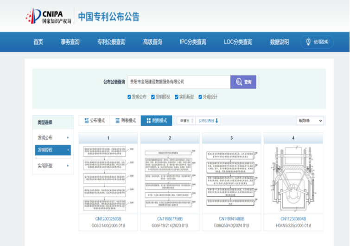
Task: Toggle the 实用新型 checkbox
Action: (x=176, y=97)
